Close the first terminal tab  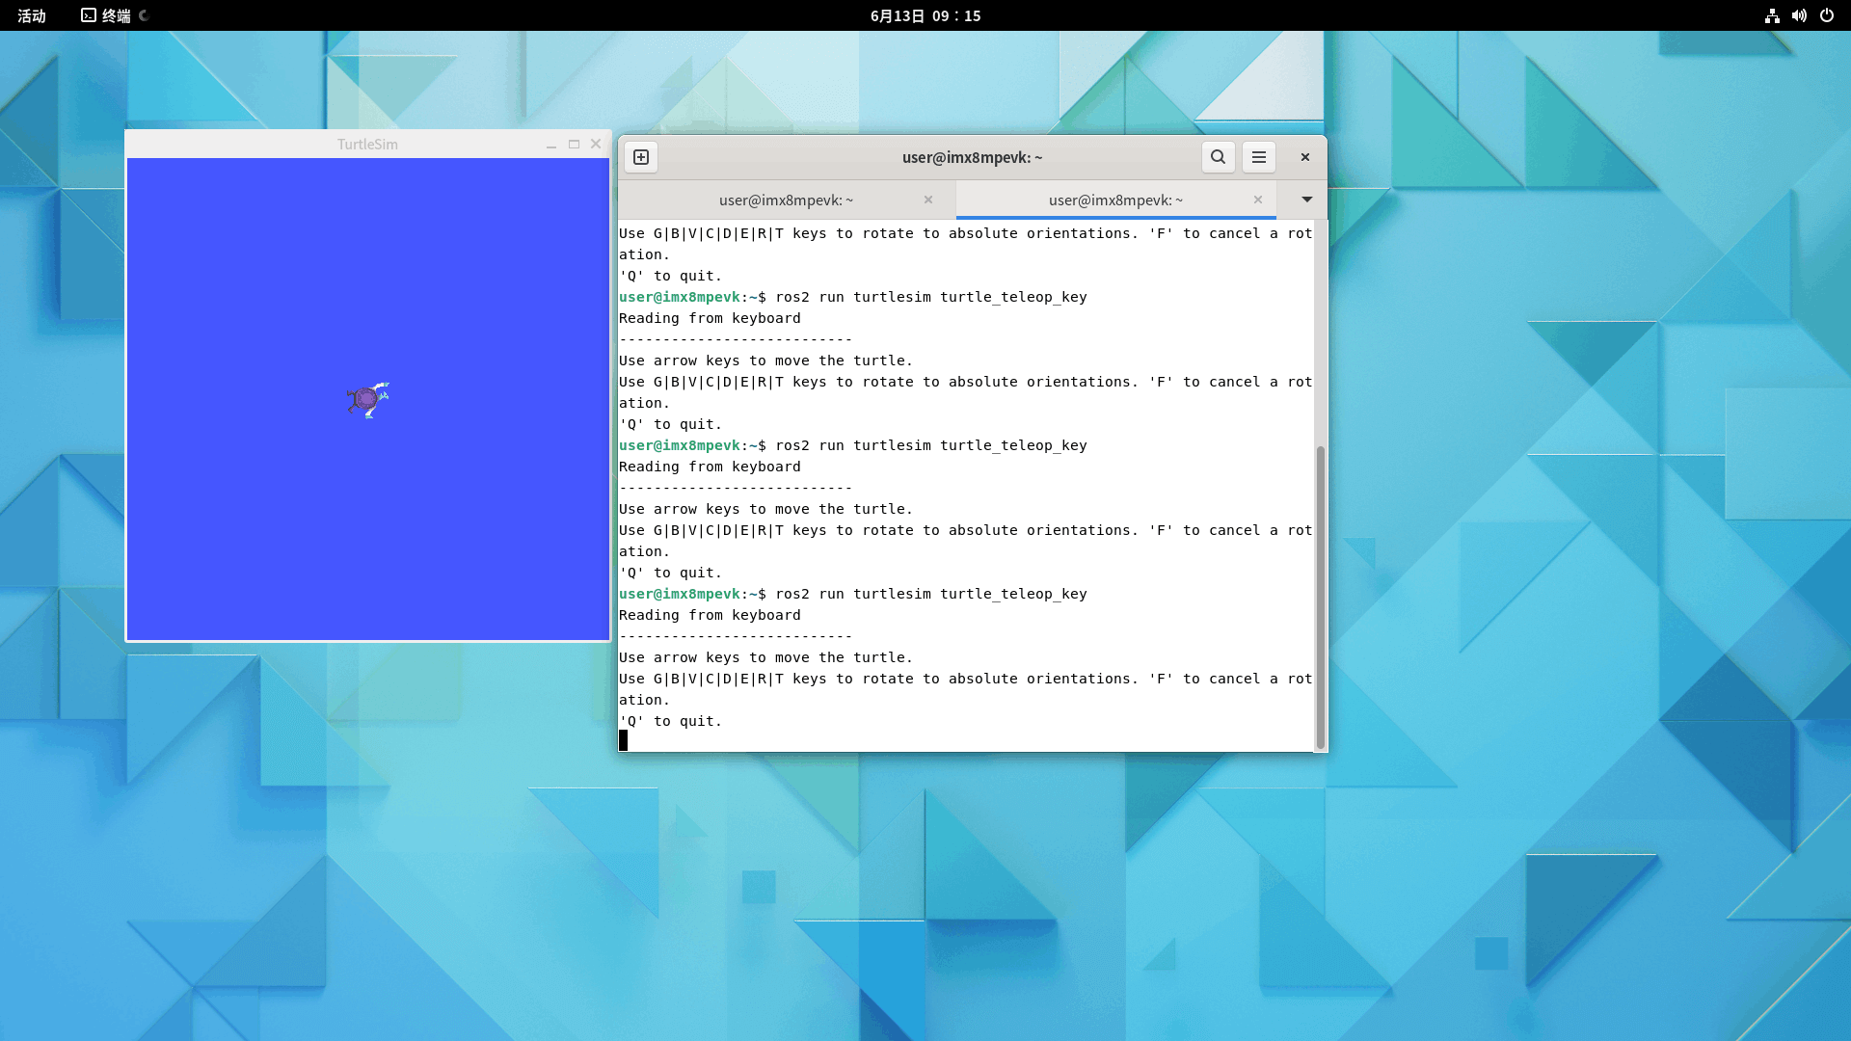928,200
